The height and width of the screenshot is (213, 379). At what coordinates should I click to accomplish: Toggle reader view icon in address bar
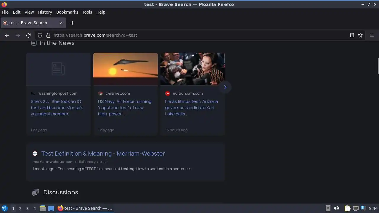[352, 35]
